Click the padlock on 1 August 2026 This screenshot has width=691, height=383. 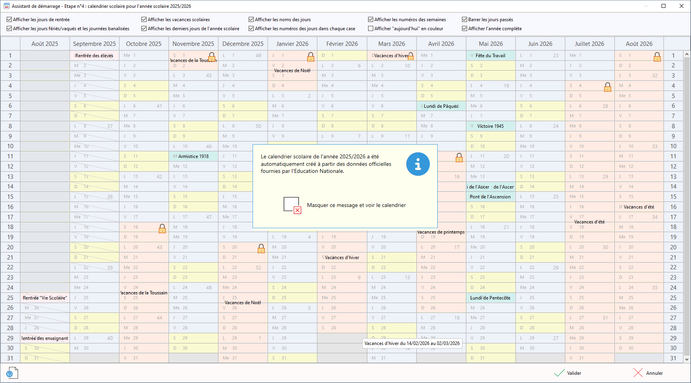(x=657, y=57)
